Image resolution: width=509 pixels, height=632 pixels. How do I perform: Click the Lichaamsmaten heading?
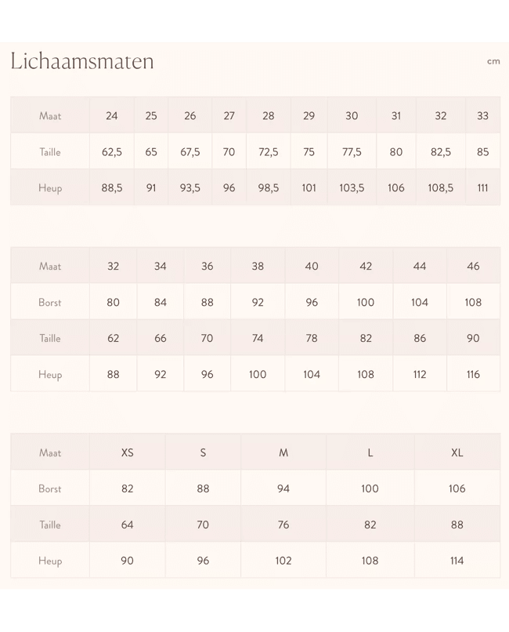(x=82, y=61)
